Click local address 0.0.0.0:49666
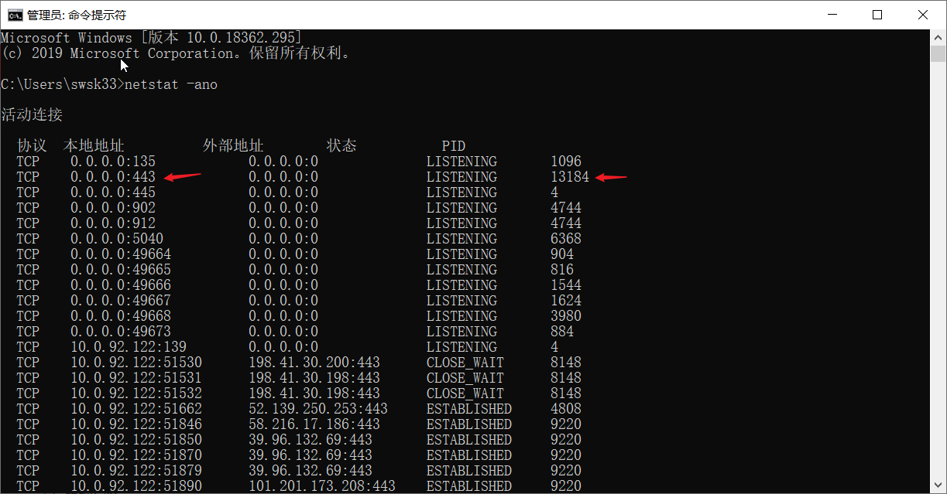Viewport: 947px width, 494px height. 121,285
